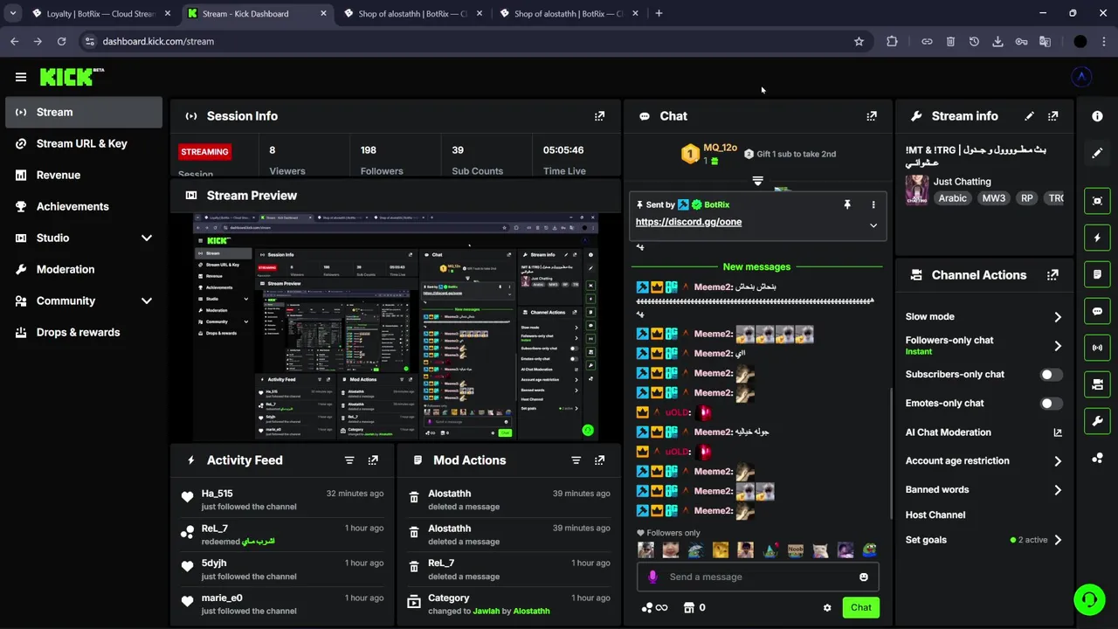Toggle Emotes-only chat switch
Viewport: 1118px width, 629px height.
click(x=1052, y=404)
